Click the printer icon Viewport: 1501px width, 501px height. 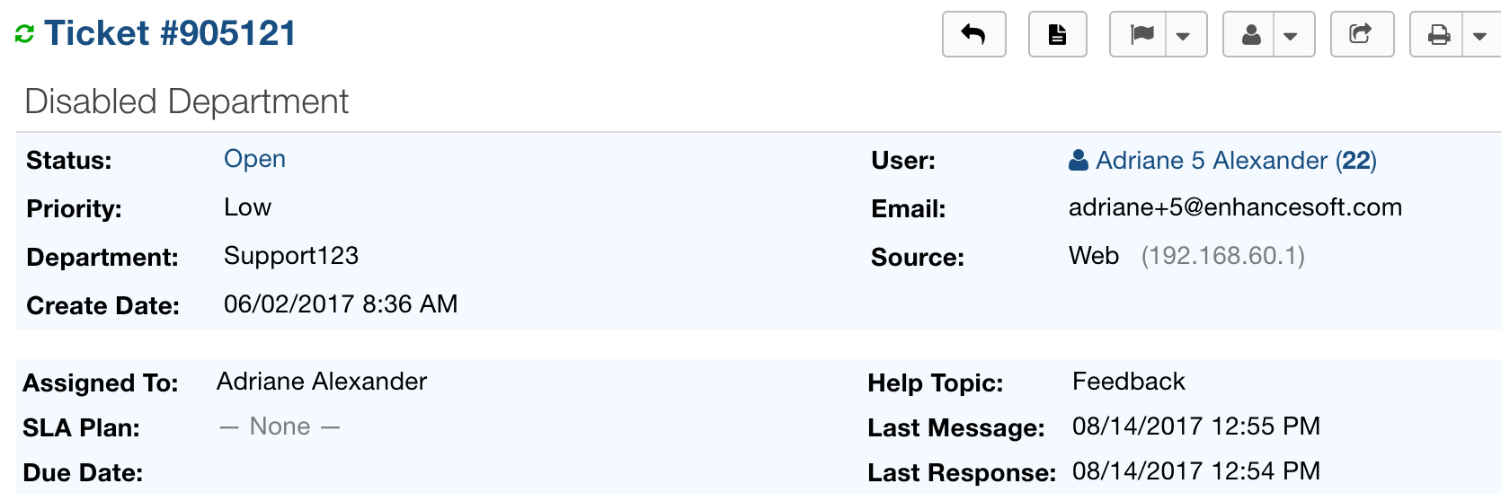(x=1439, y=35)
